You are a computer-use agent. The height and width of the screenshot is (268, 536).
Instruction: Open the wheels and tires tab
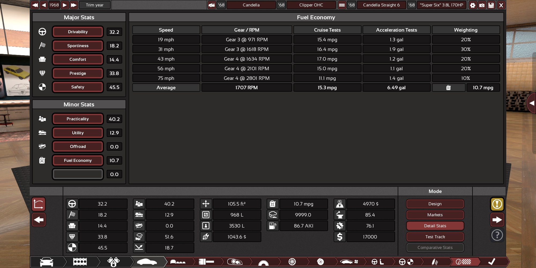click(x=292, y=262)
